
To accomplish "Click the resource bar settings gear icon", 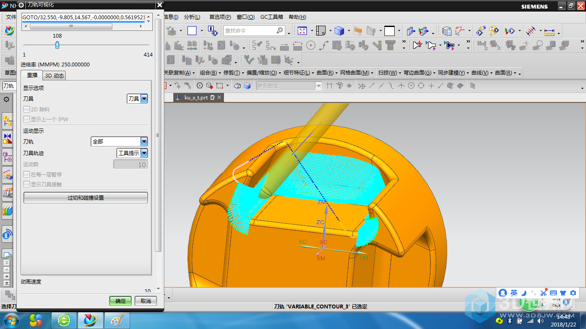I will coord(6,99).
